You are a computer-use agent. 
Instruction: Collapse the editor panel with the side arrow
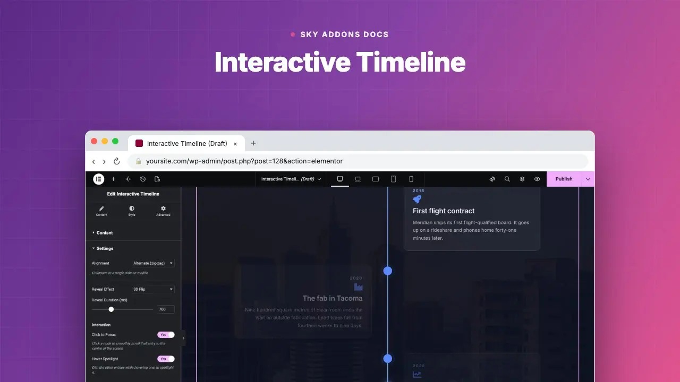click(183, 338)
